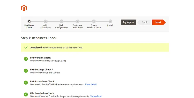Click the File Permission Check green checkmark
Viewport: 194px width, 98px height.
point(26,94)
